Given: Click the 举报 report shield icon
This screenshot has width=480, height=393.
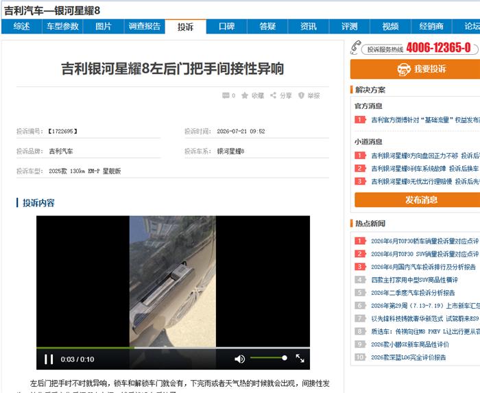Looking at the screenshot, I should point(301,95).
